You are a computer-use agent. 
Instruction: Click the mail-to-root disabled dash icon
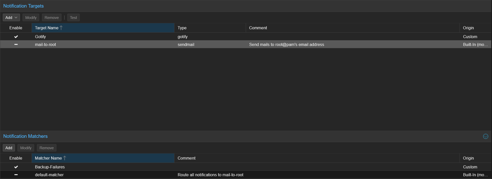(x=16, y=44)
